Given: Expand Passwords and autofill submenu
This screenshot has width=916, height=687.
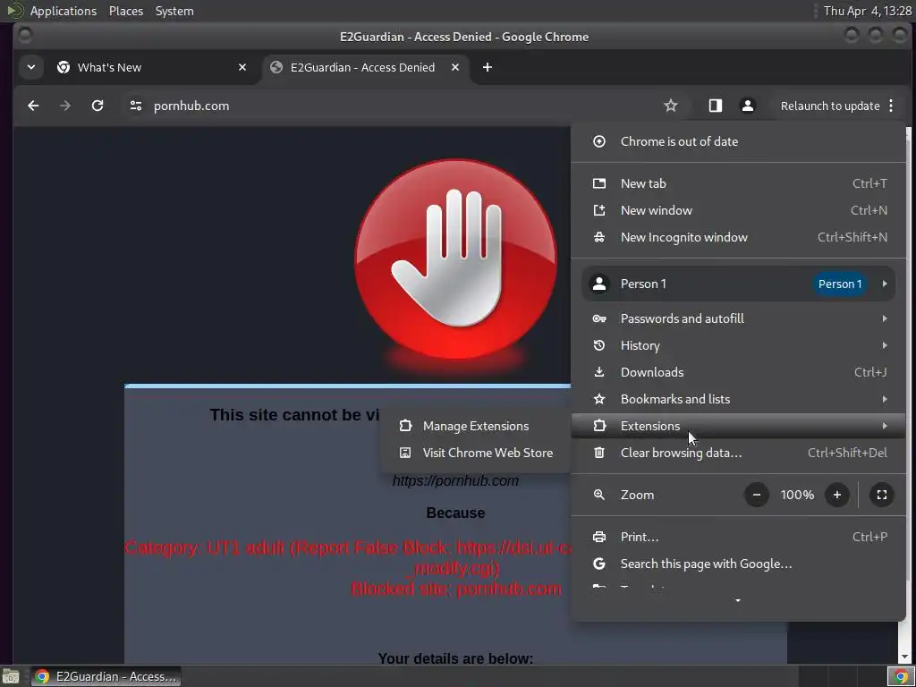Looking at the screenshot, I should 738,318.
